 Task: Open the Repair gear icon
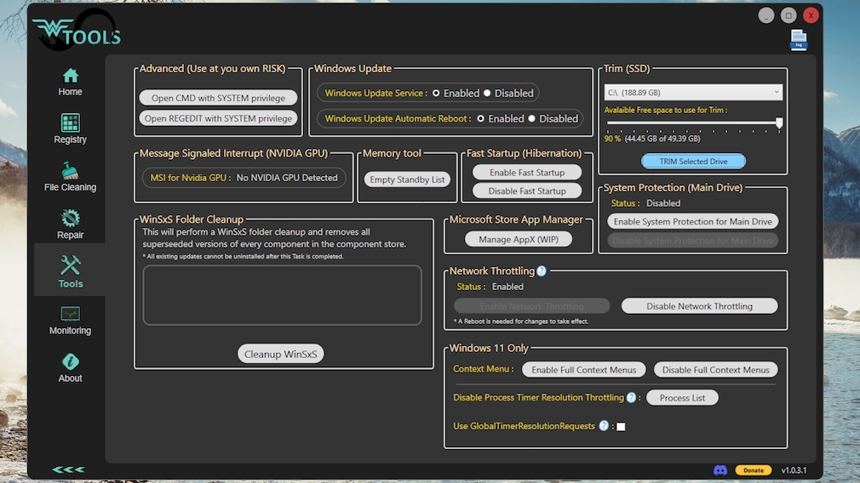(70, 219)
